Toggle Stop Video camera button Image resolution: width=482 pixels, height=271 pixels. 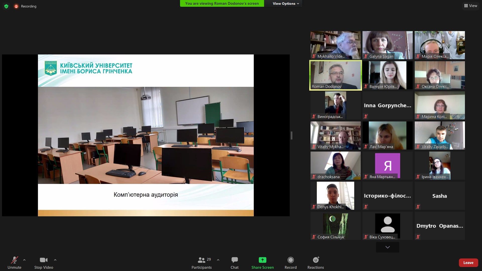click(x=43, y=260)
